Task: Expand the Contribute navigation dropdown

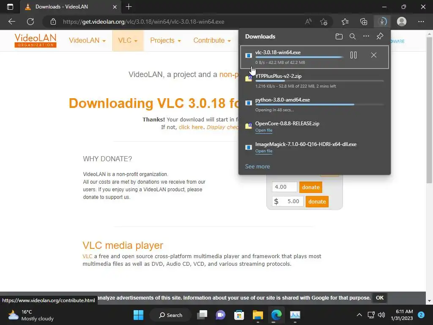Action: coord(212,40)
